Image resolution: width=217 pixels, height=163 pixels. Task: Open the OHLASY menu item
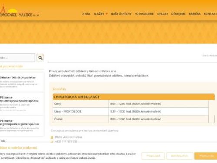(x=162, y=14)
